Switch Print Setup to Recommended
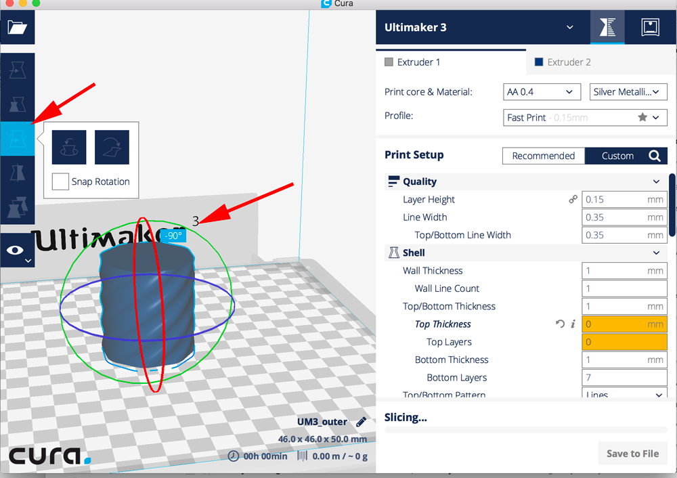The height and width of the screenshot is (478, 677). tap(544, 156)
